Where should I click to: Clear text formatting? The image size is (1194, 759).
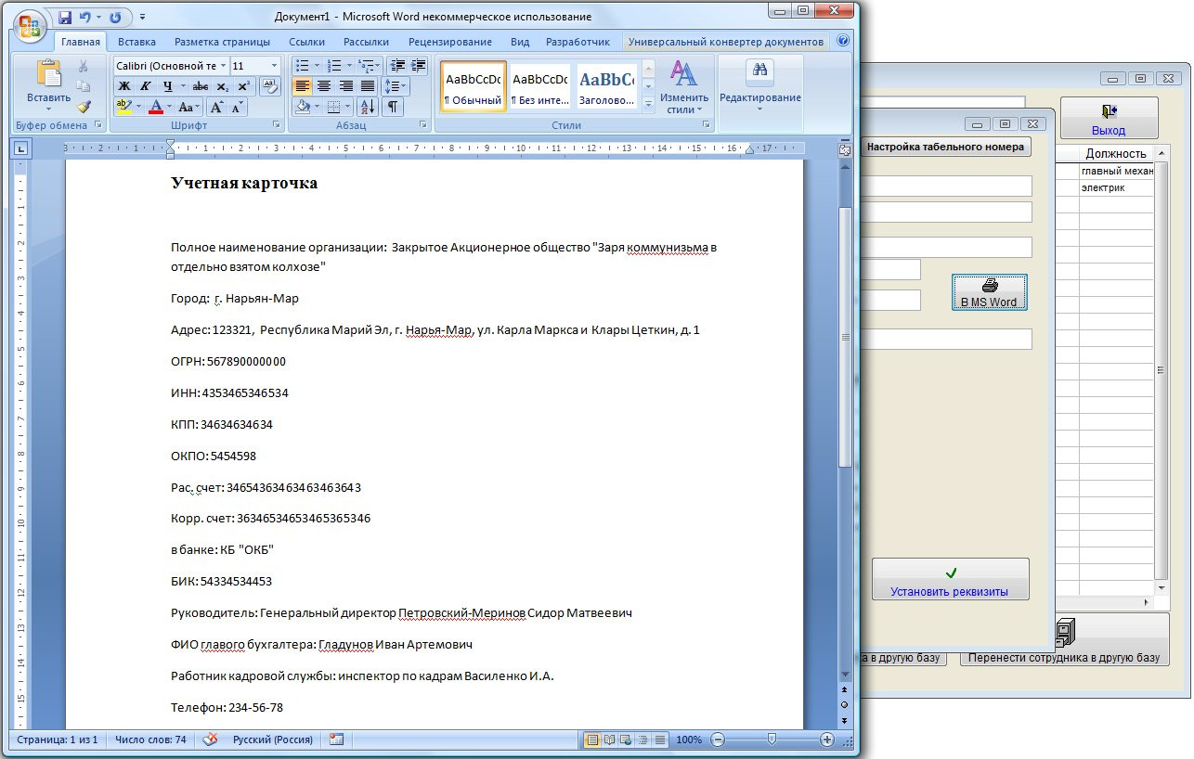click(x=270, y=86)
